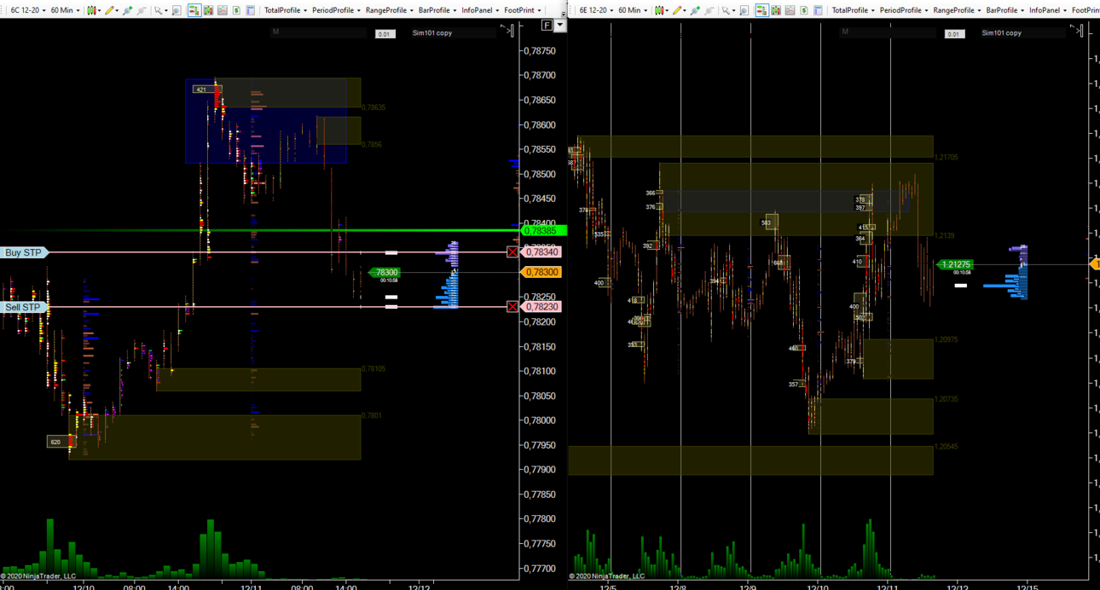Image resolution: width=1100 pixels, height=590 pixels.
Task: Click the zoom magnifier icon in 6E chart
Action: (744, 10)
